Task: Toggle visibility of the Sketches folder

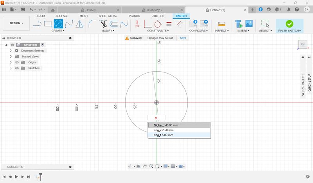Action: (17, 68)
